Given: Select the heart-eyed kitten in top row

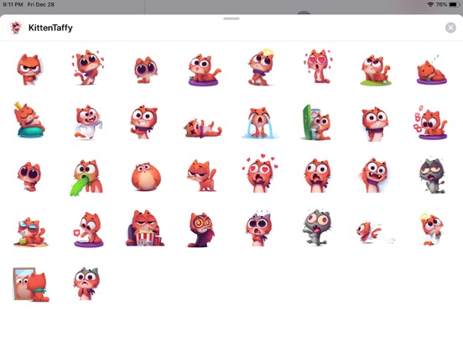Looking at the screenshot, I should click(x=317, y=66).
